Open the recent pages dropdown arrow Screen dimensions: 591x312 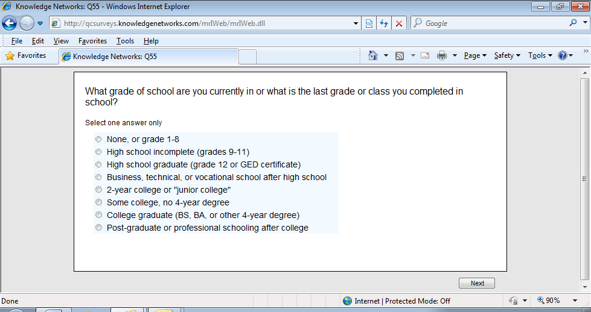(40, 23)
